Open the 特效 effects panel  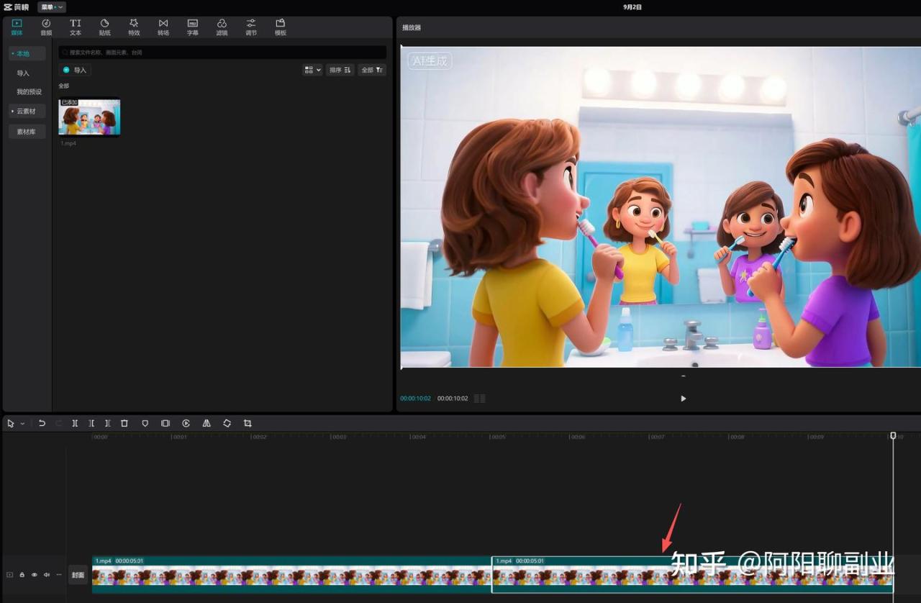pos(134,27)
